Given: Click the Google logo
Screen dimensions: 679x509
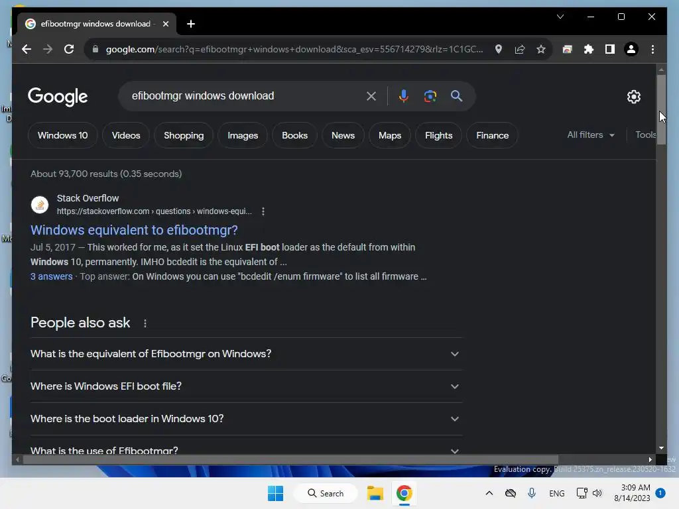Looking at the screenshot, I should (x=58, y=97).
